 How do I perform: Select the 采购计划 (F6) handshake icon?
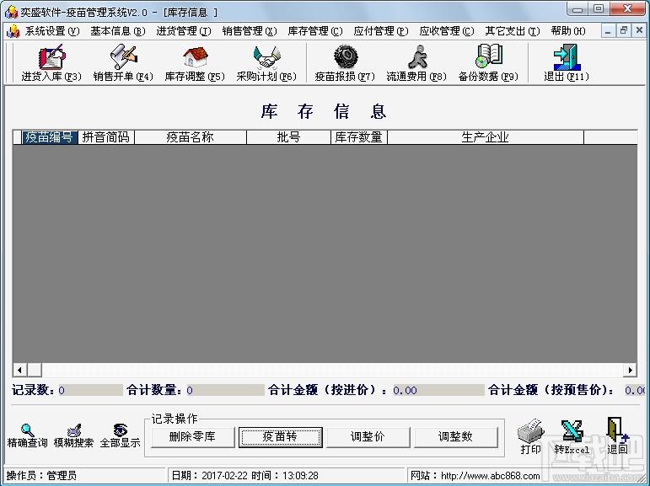(266, 62)
